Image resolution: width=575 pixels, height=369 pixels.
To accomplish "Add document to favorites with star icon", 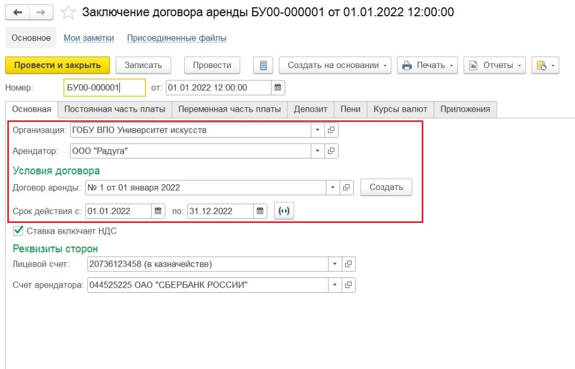I will [67, 12].
